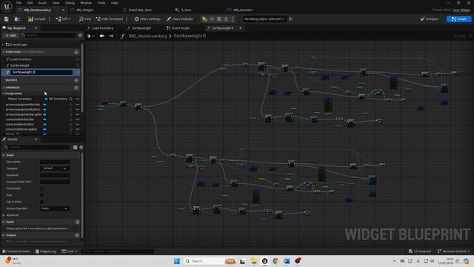Add a new function with plus icon
The width and height of the screenshot is (474, 267).
pyautogui.click(x=76, y=52)
